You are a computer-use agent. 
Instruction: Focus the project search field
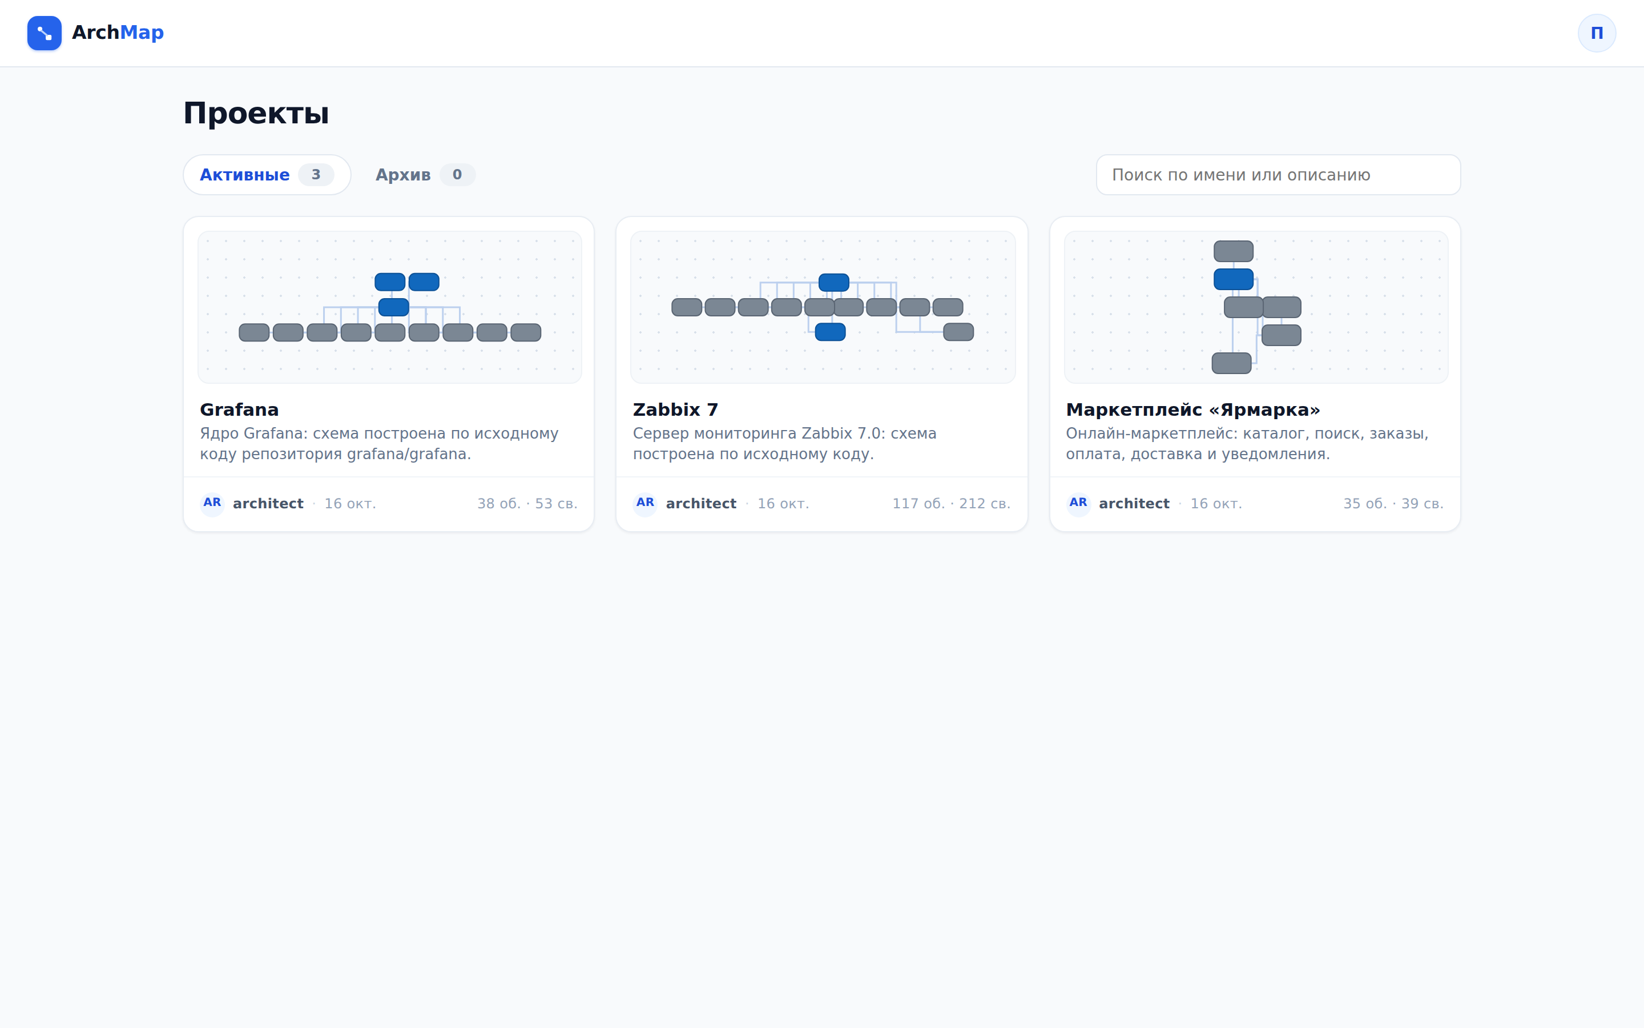pyautogui.click(x=1278, y=175)
